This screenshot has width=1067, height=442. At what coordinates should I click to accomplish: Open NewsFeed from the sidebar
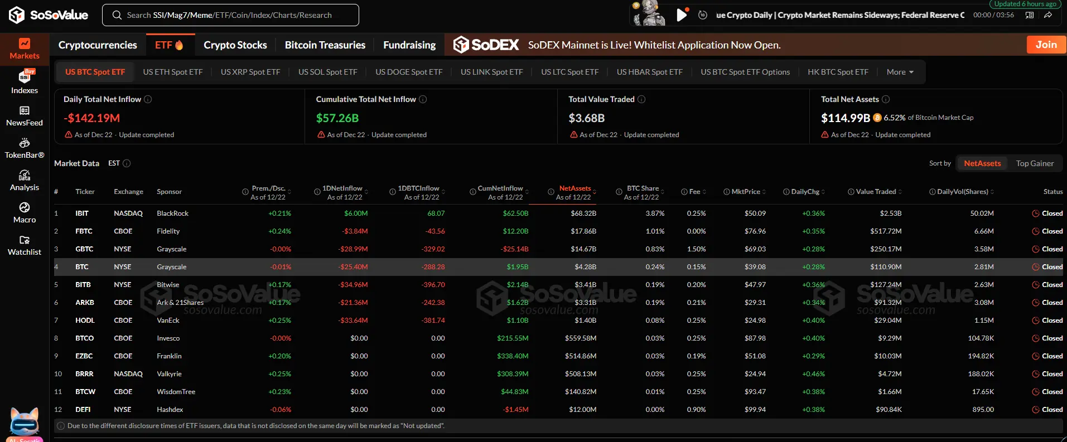(25, 116)
